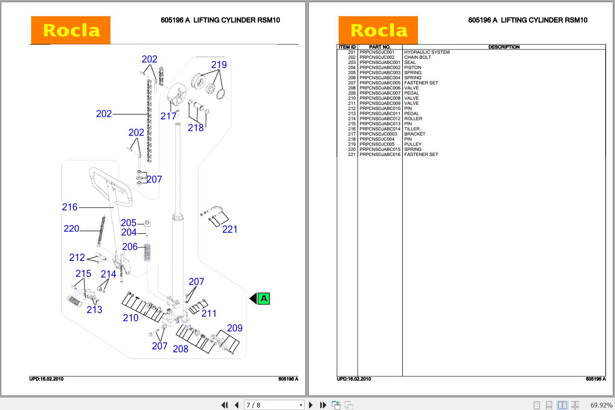Enable book view layout
The width and height of the screenshot is (615, 410).
pyautogui.click(x=576, y=405)
